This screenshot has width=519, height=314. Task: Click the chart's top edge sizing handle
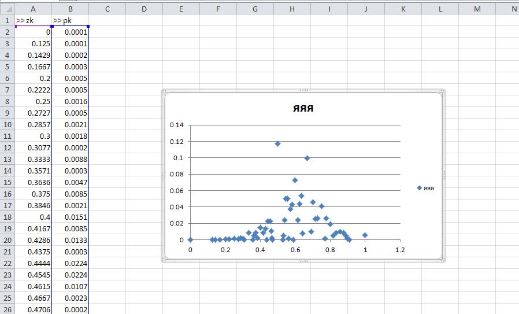303,90
